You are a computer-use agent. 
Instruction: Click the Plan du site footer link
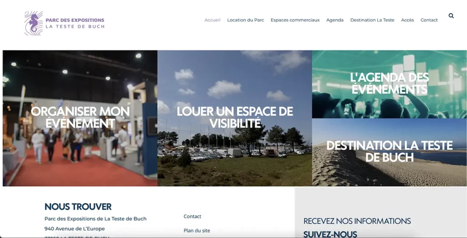click(197, 231)
